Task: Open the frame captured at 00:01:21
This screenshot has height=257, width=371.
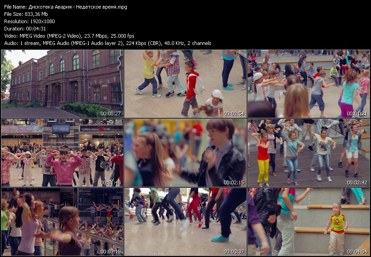Action: 309,84
